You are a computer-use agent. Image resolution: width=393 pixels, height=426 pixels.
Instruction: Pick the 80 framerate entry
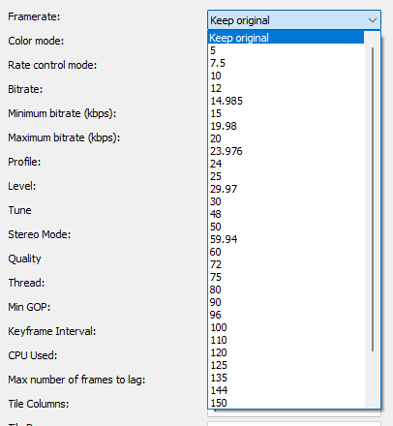point(286,289)
